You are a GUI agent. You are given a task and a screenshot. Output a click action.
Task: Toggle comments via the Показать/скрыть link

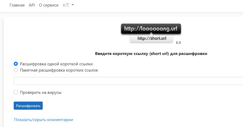click(43, 120)
